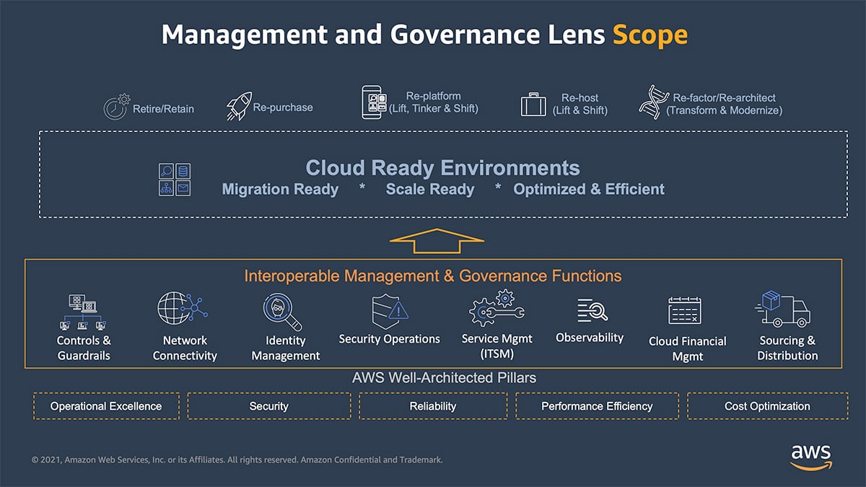The width and height of the screenshot is (866, 487).
Task: Click the Retire/Retain clock gear icon
Action: [116, 106]
